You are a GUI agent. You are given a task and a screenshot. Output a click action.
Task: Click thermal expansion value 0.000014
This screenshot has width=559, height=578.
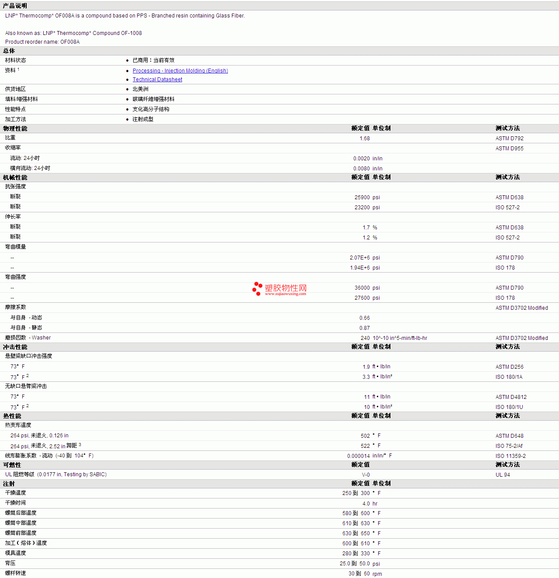click(x=359, y=456)
